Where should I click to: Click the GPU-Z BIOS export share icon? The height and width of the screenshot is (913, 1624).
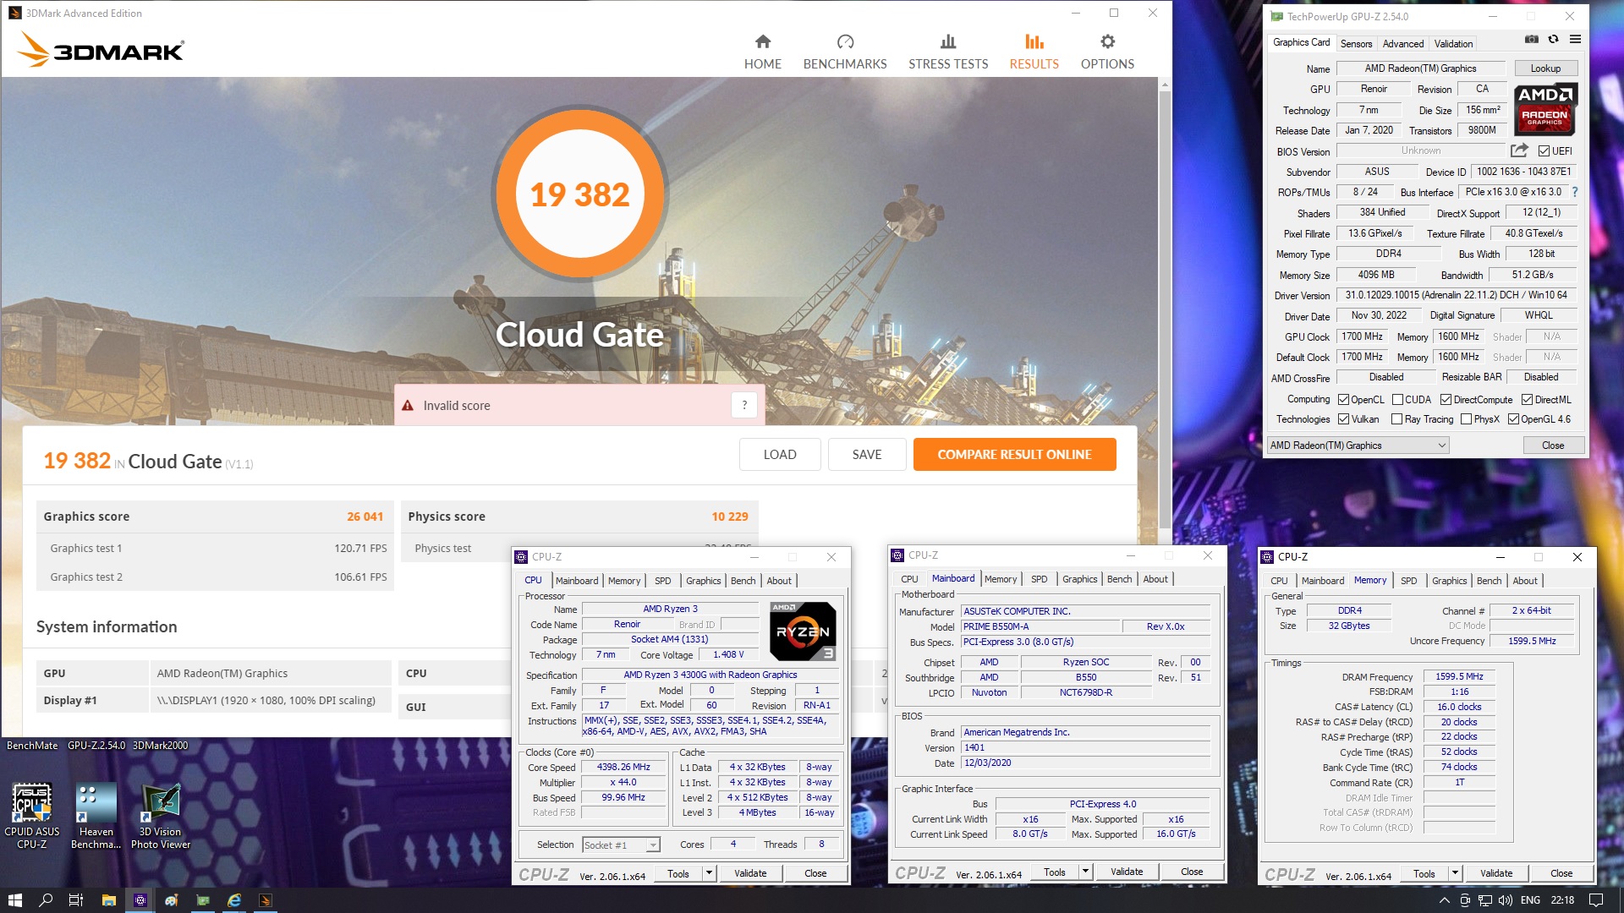point(1519,150)
